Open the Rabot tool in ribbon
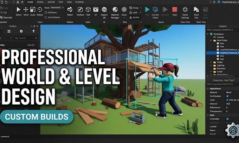This screenshot has height=143, width=239. (70, 11)
